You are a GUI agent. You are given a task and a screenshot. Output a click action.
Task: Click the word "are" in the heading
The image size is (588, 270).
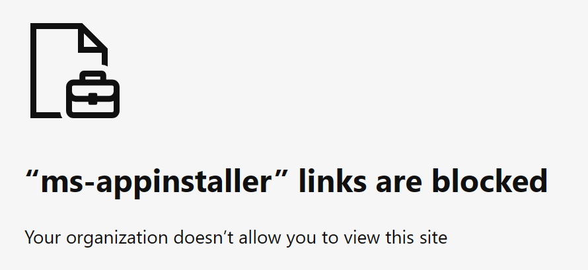(x=399, y=184)
